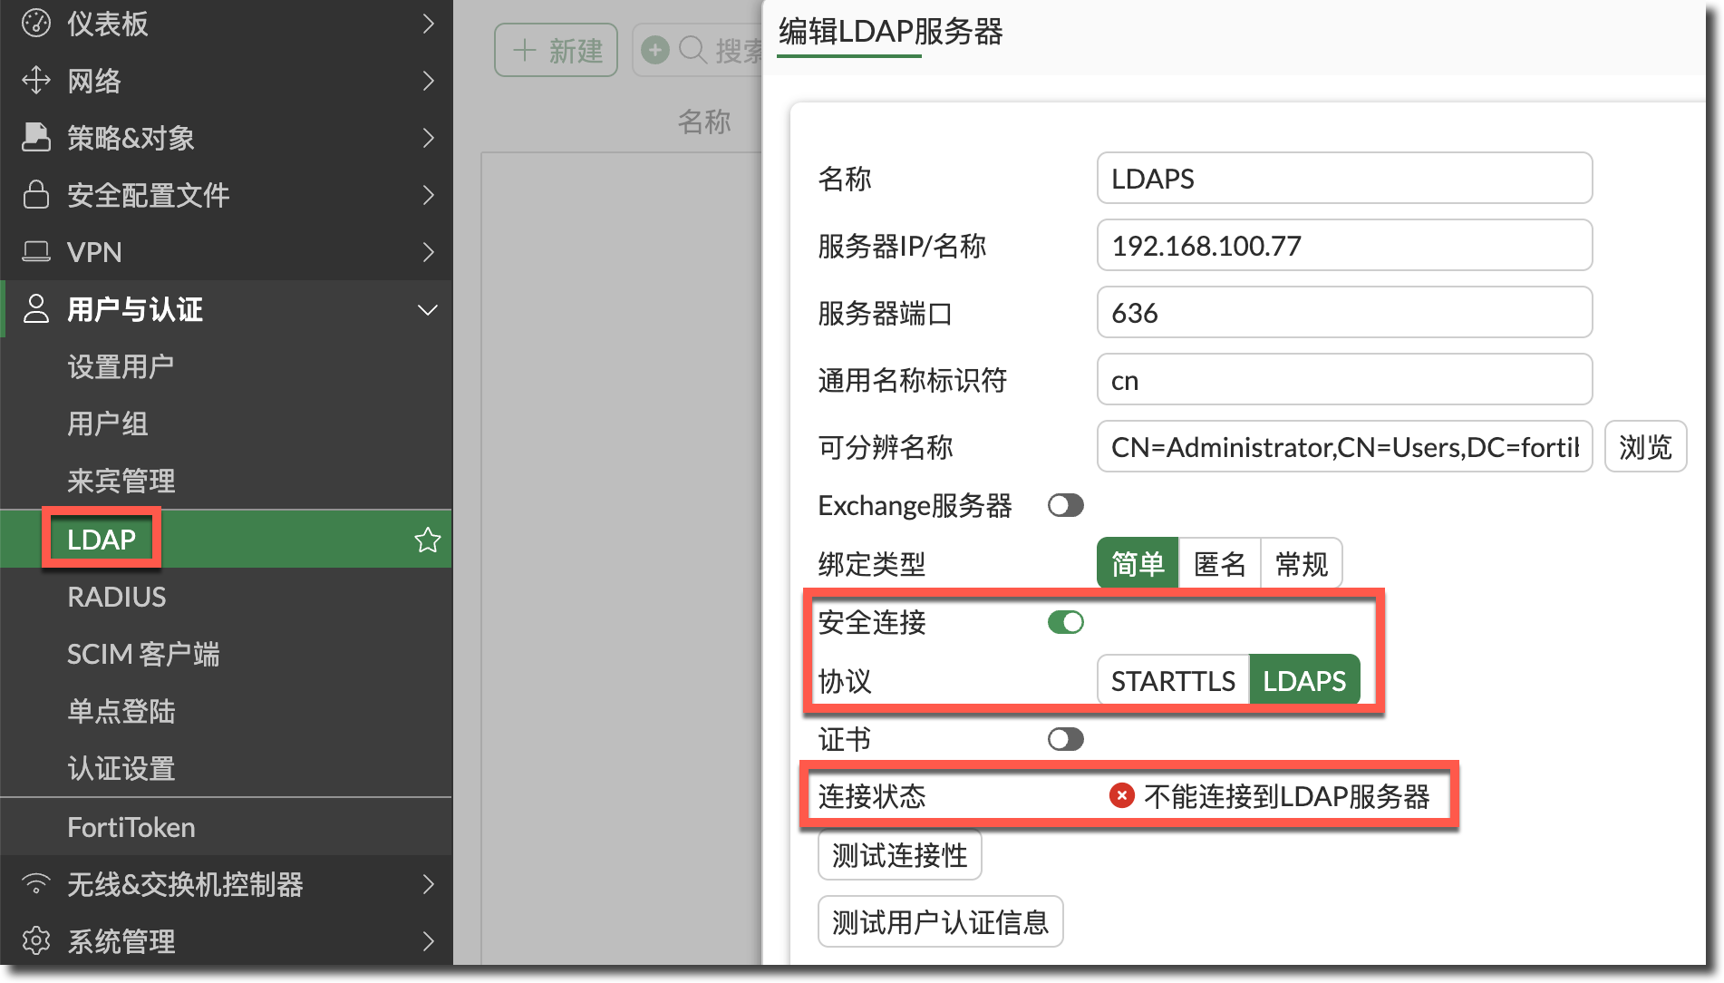Click the 服务器端口 field showing 636
The image size is (1724, 983).
point(1343,313)
